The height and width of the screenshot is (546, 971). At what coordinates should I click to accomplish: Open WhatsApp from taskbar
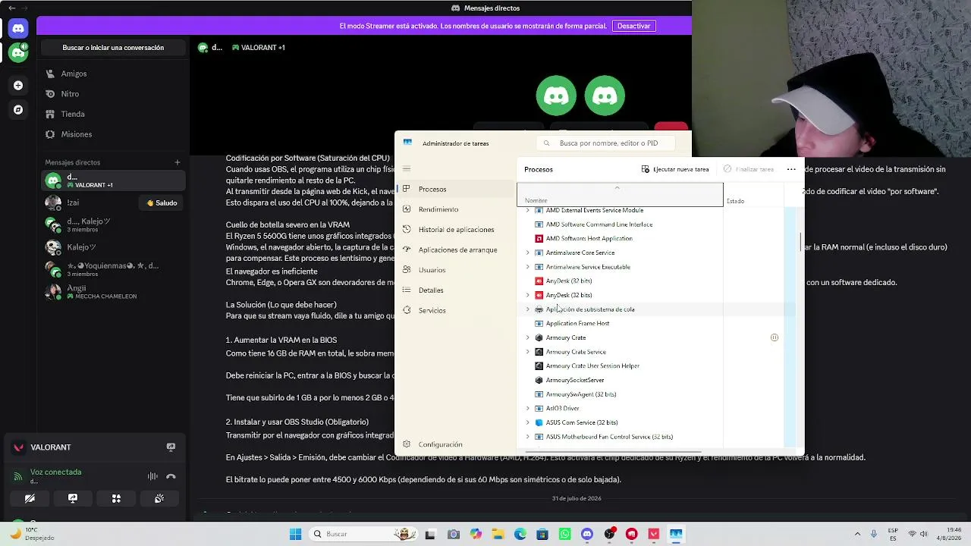564,534
